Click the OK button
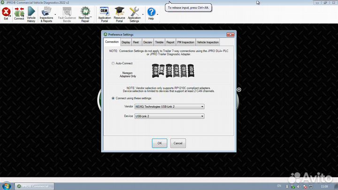Screen dimensions: 338x190 [x=160, y=143]
